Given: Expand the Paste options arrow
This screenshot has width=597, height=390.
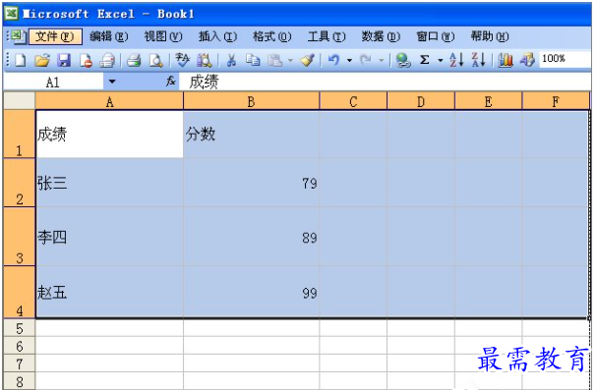Looking at the screenshot, I should (290, 60).
